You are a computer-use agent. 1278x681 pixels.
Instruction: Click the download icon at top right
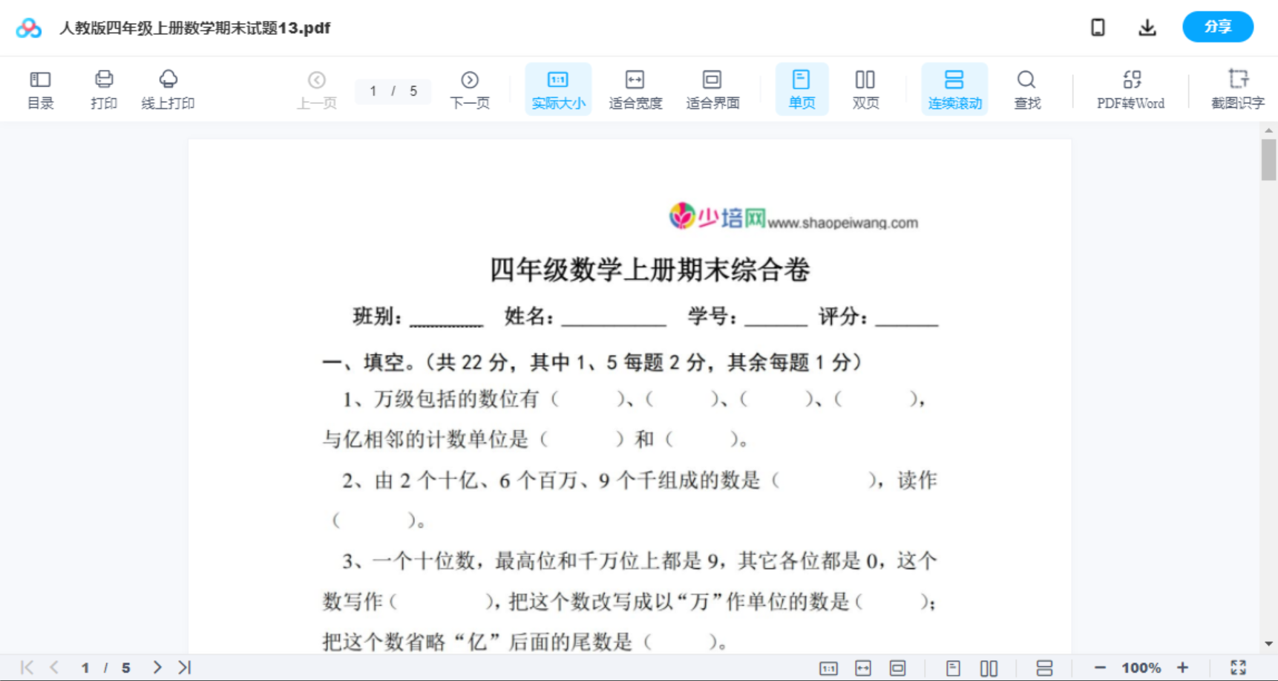point(1147,27)
